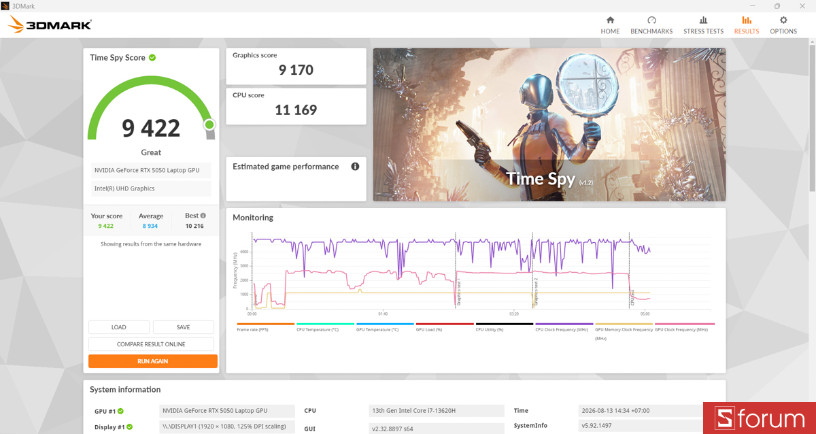Click the System information heading
Image resolution: width=816 pixels, height=434 pixels.
[125, 390]
